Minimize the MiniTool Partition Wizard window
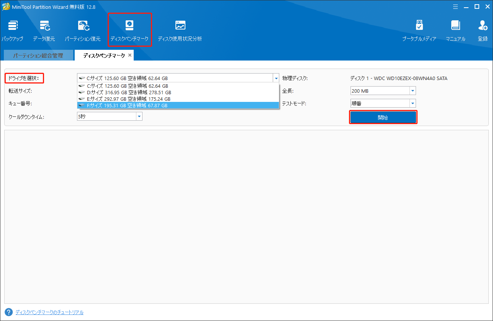This screenshot has height=321, width=493. pyautogui.click(x=466, y=7)
